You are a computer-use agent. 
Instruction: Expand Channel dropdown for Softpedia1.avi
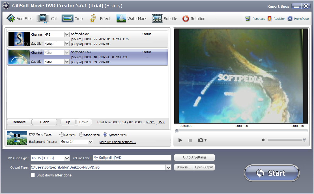[67, 52]
